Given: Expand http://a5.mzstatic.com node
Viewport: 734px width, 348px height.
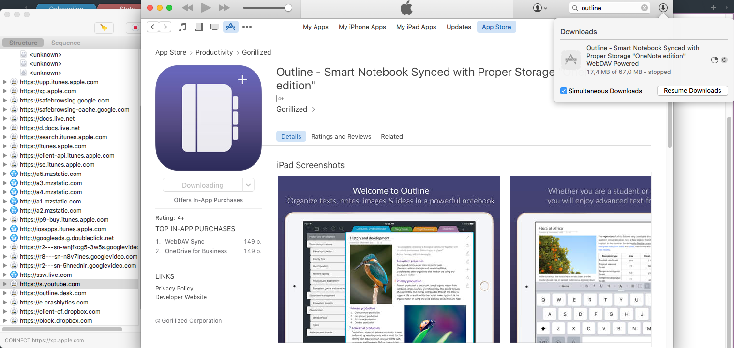Looking at the screenshot, I should point(5,174).
